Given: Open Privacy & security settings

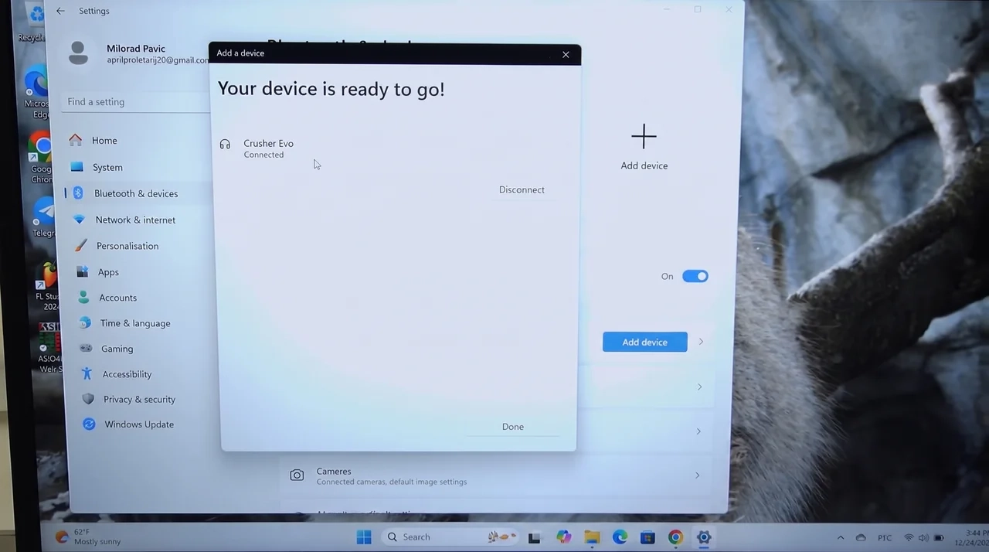Looking at the screenshot, I should (138, 399).
